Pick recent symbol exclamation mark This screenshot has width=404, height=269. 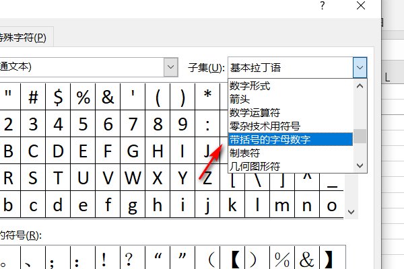click(108, 258)
